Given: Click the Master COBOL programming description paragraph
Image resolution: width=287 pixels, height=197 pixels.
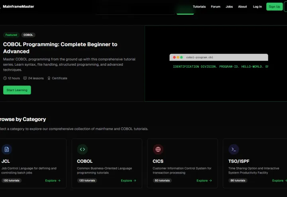Looking at the screenshot, I should [69, 64].
